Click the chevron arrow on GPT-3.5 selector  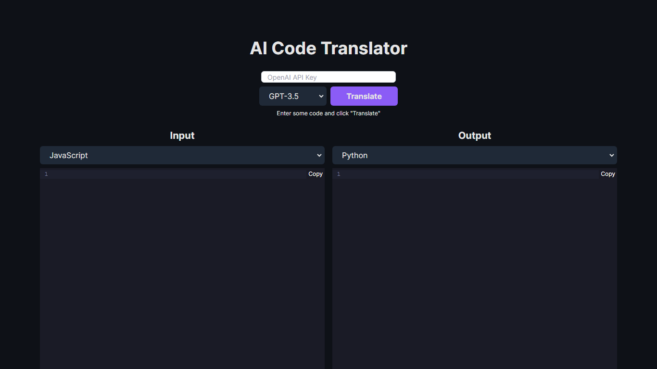click(321, 96)
